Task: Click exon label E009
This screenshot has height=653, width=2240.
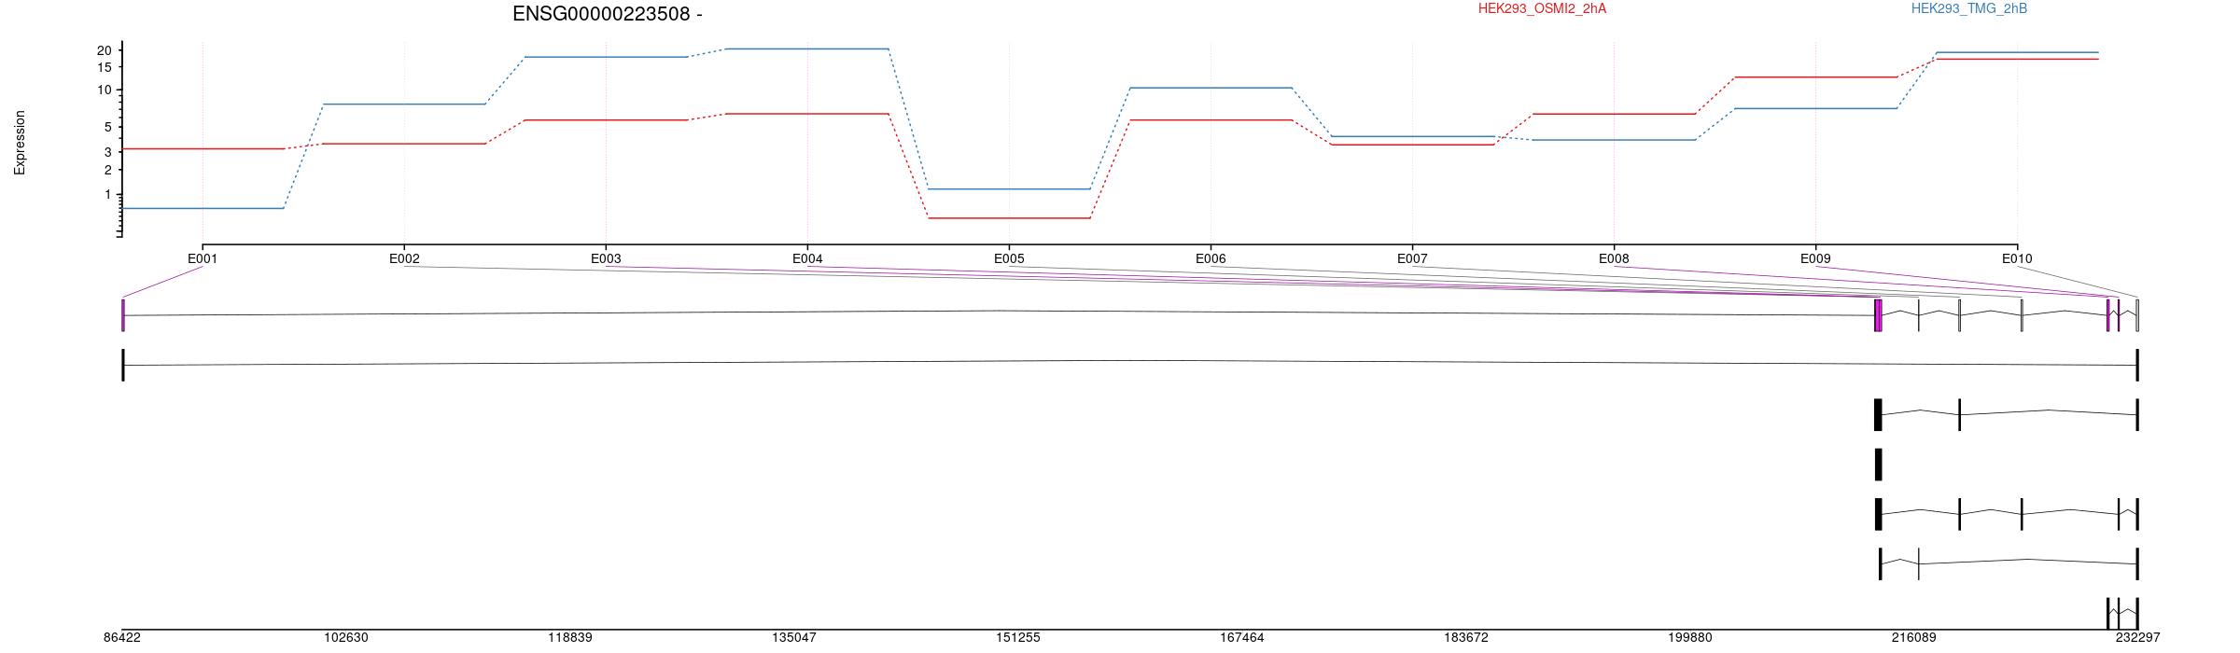Action: [1815, 258]
